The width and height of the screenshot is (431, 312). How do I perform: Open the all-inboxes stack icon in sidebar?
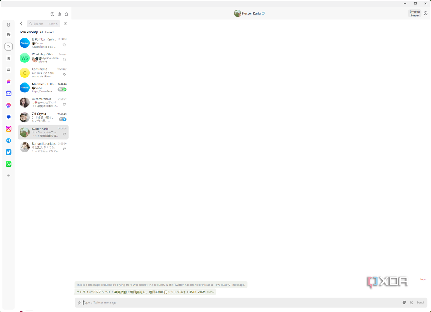coord(9,25)
